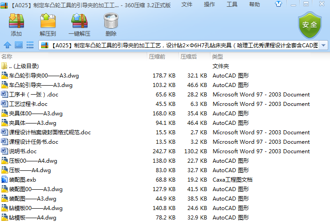330x224 pixels.
Task: Open the skin (shirt) icon in title bar
Action: point(279,4)
